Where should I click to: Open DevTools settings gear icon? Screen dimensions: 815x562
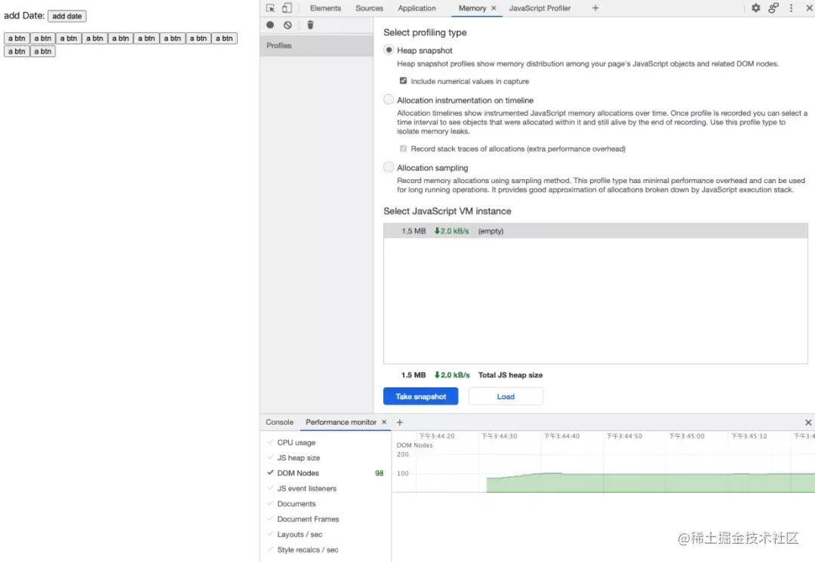[x=755, y=8]
